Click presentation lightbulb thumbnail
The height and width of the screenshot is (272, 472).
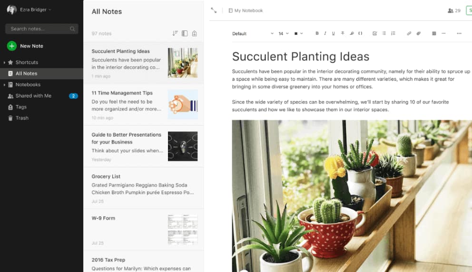pos(183,146)
